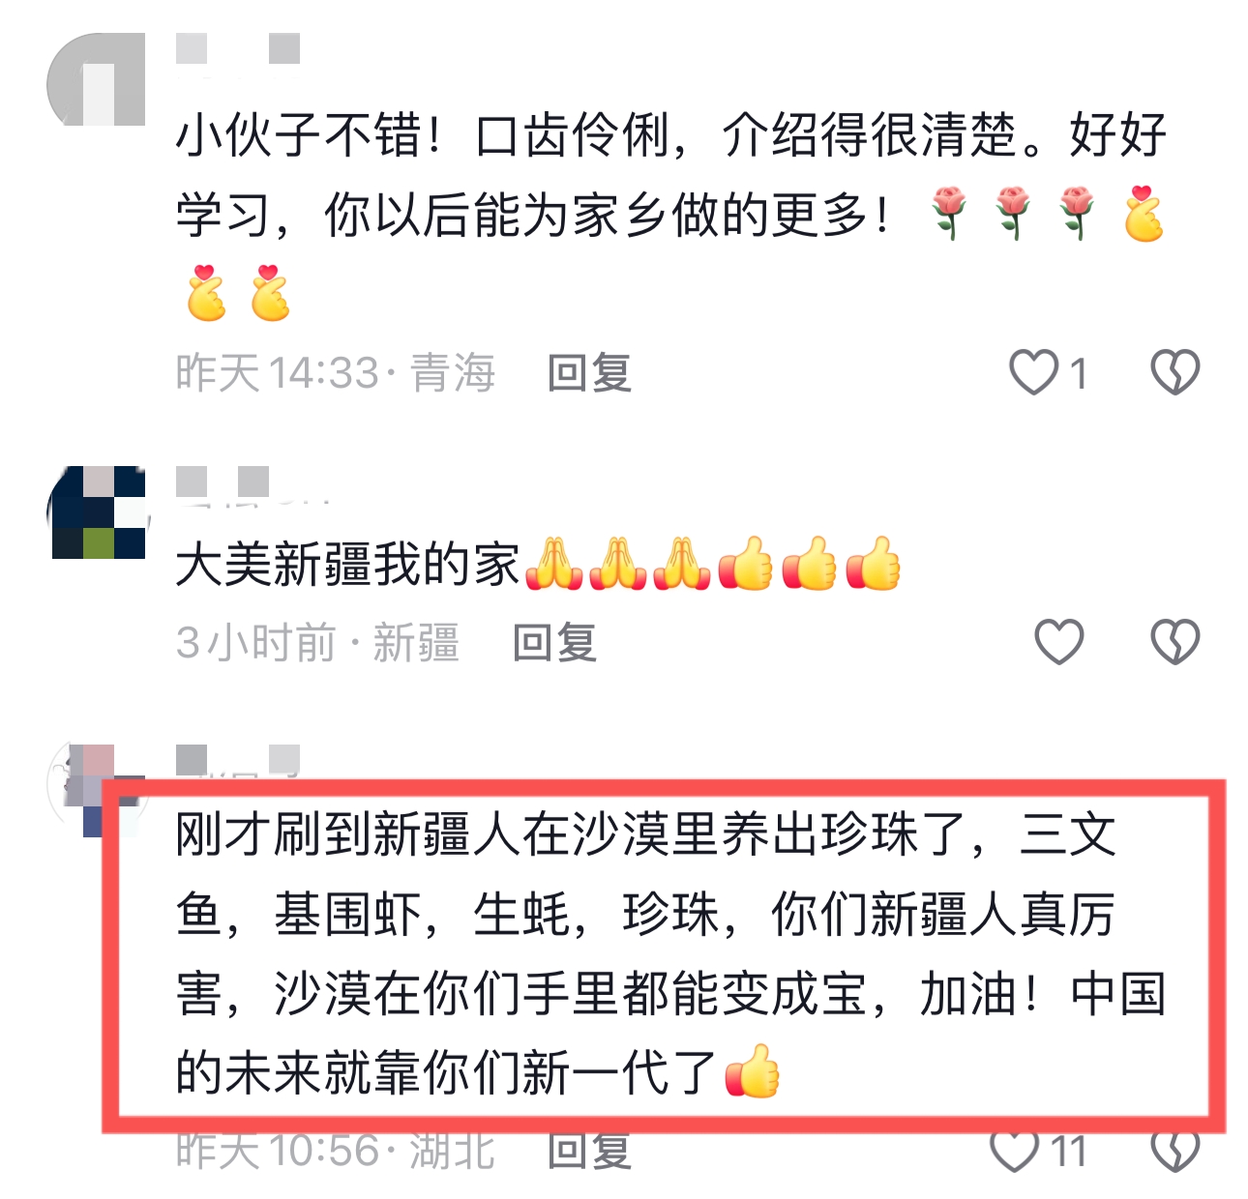Tap the broken heart on the 新疆 comment
The image size is (1248, 1199).
(1174, 642)
